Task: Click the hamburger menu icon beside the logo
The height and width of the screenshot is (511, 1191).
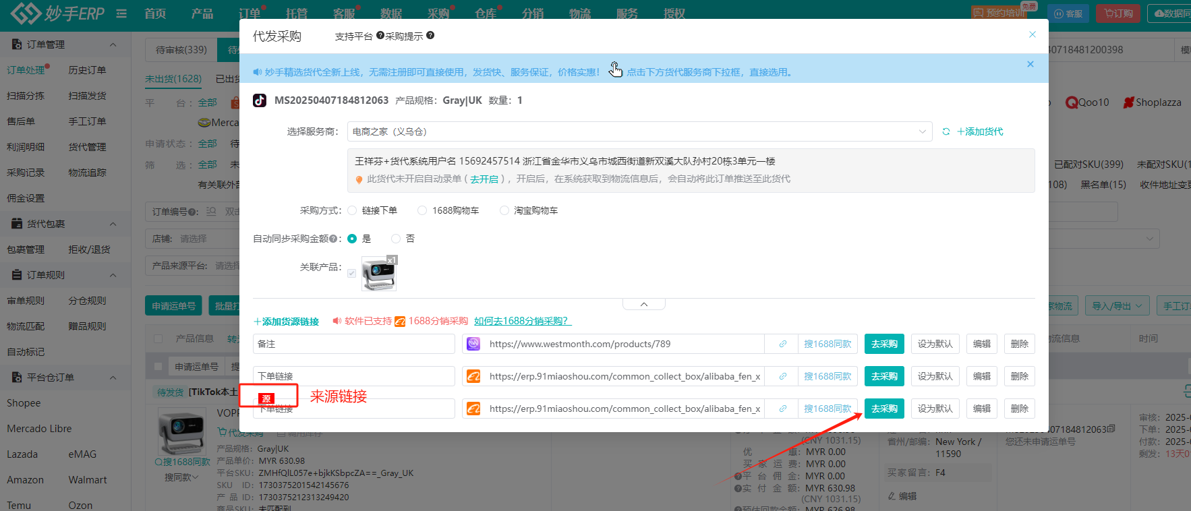Action: [121, 13]
